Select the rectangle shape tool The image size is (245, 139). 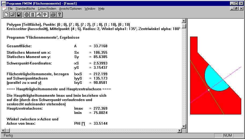[x=33, y=15]
